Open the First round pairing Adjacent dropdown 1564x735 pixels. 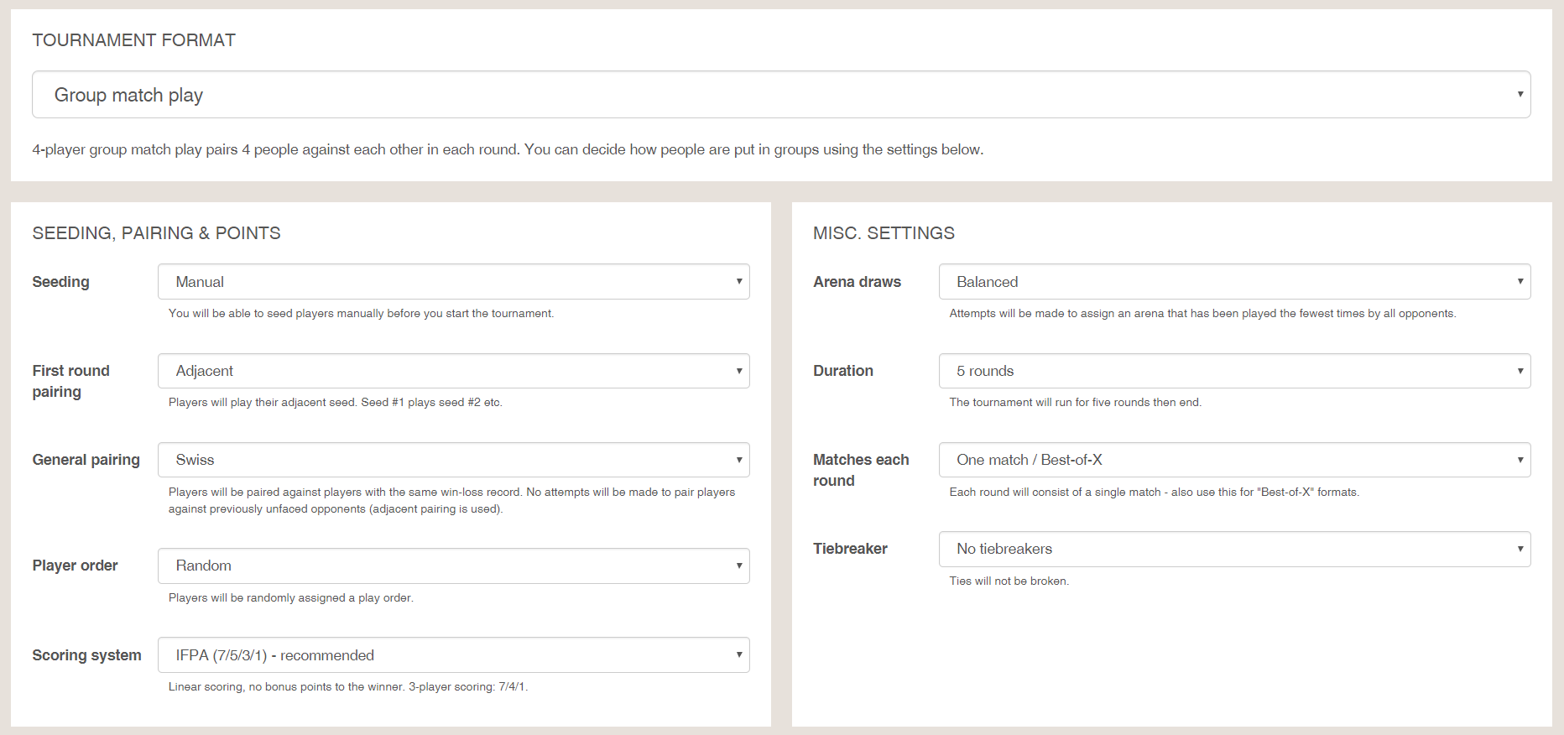[x=453, y=371]
